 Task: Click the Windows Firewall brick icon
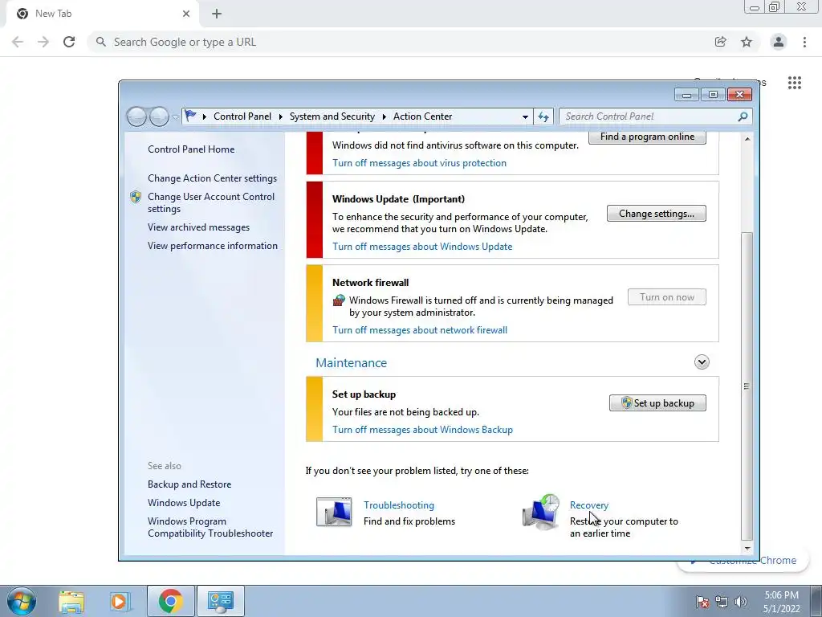click(340, 300)
